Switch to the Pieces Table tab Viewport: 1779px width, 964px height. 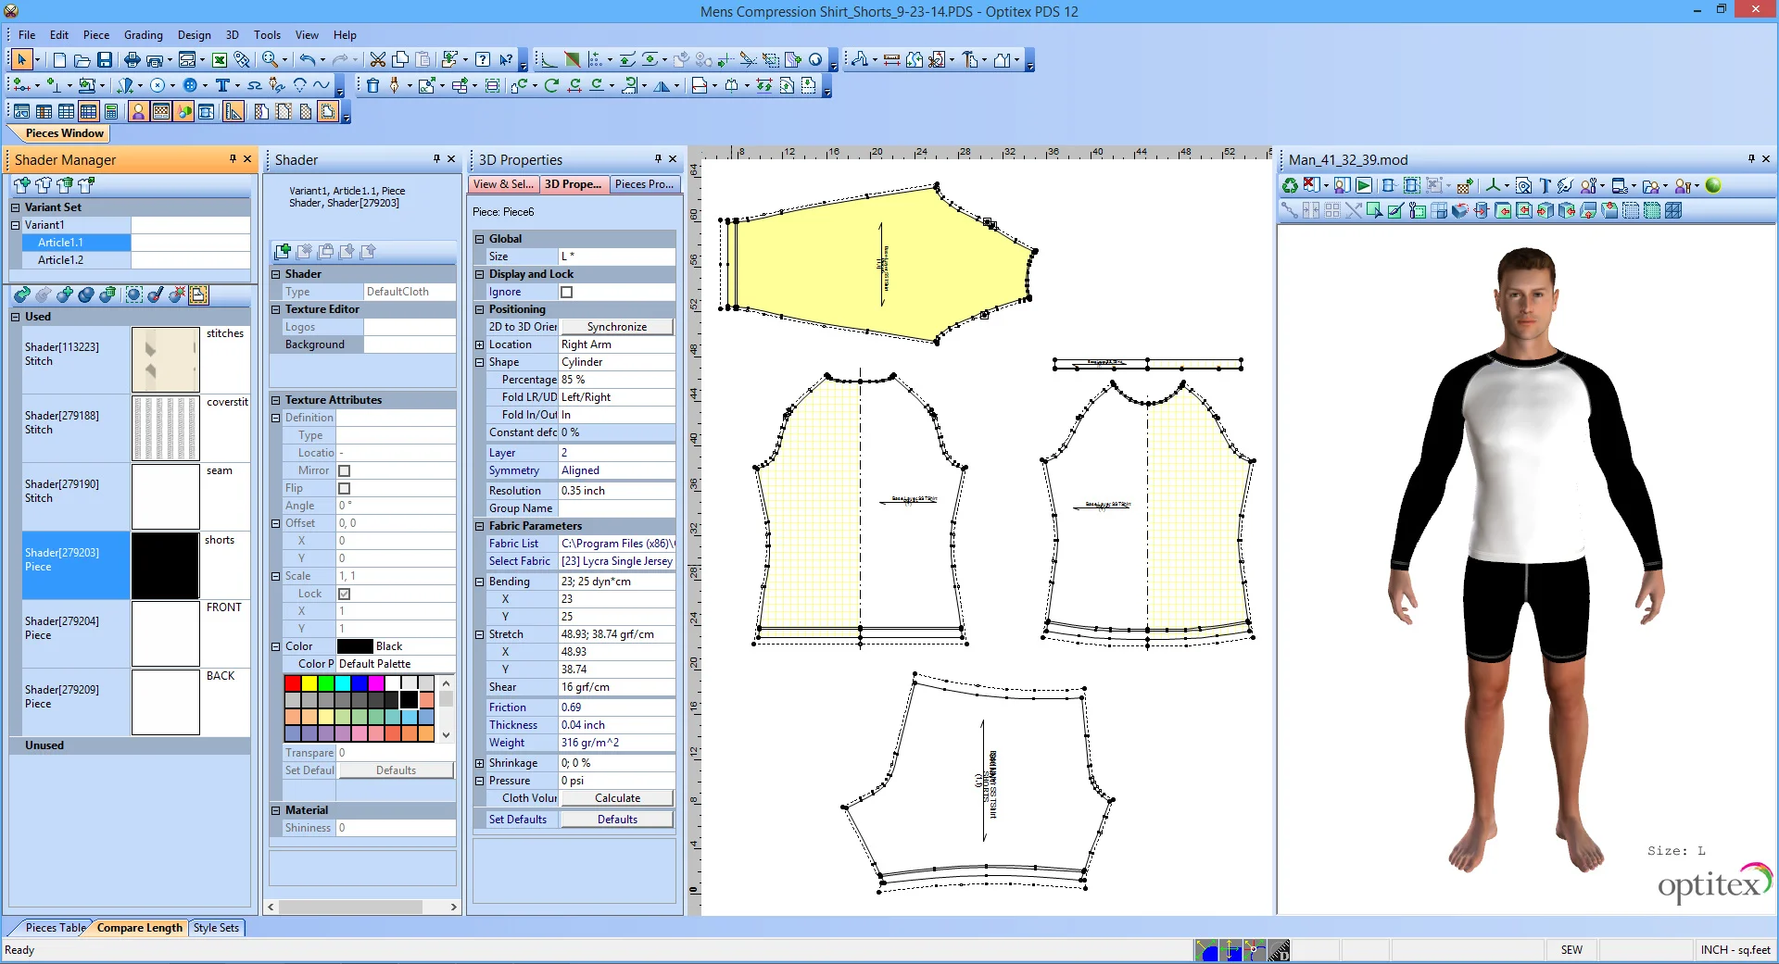pyautogui.click(x=53, y=927)
